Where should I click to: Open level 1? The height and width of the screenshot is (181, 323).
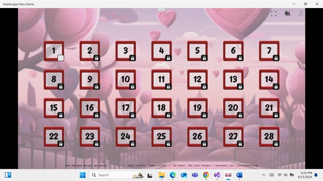[54, 51]
